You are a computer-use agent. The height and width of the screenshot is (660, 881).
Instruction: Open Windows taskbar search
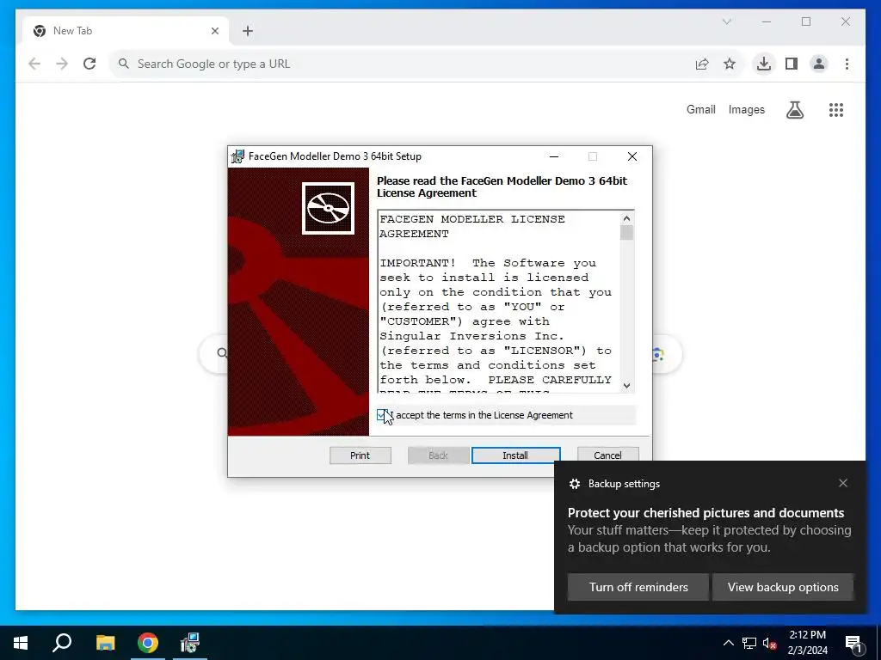pos(62,643)
